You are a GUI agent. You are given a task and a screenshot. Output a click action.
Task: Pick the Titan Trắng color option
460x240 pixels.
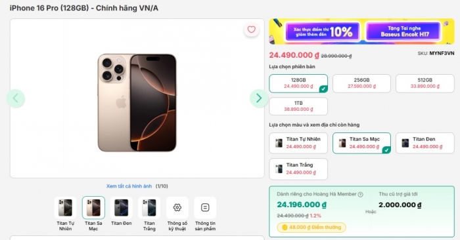[x=298, y=169]
